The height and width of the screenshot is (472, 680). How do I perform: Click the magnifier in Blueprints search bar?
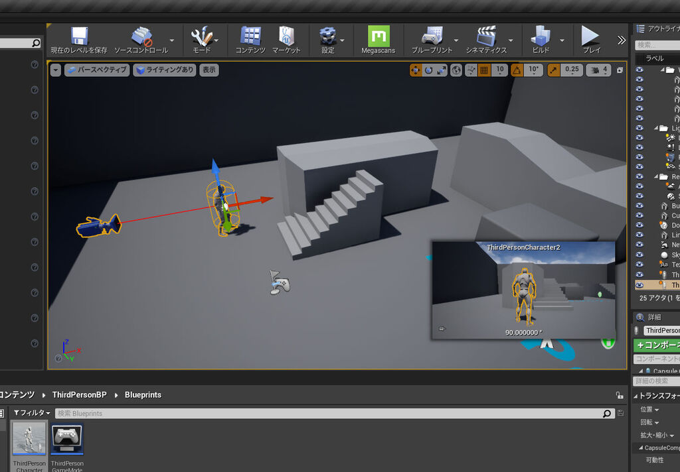click(x=607, y=414)
